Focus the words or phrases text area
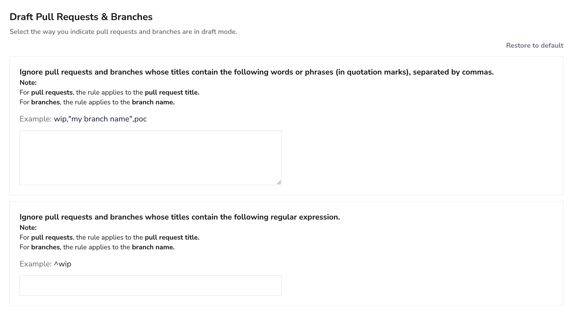Screen dimensions: 574x316 coord(150,158)
